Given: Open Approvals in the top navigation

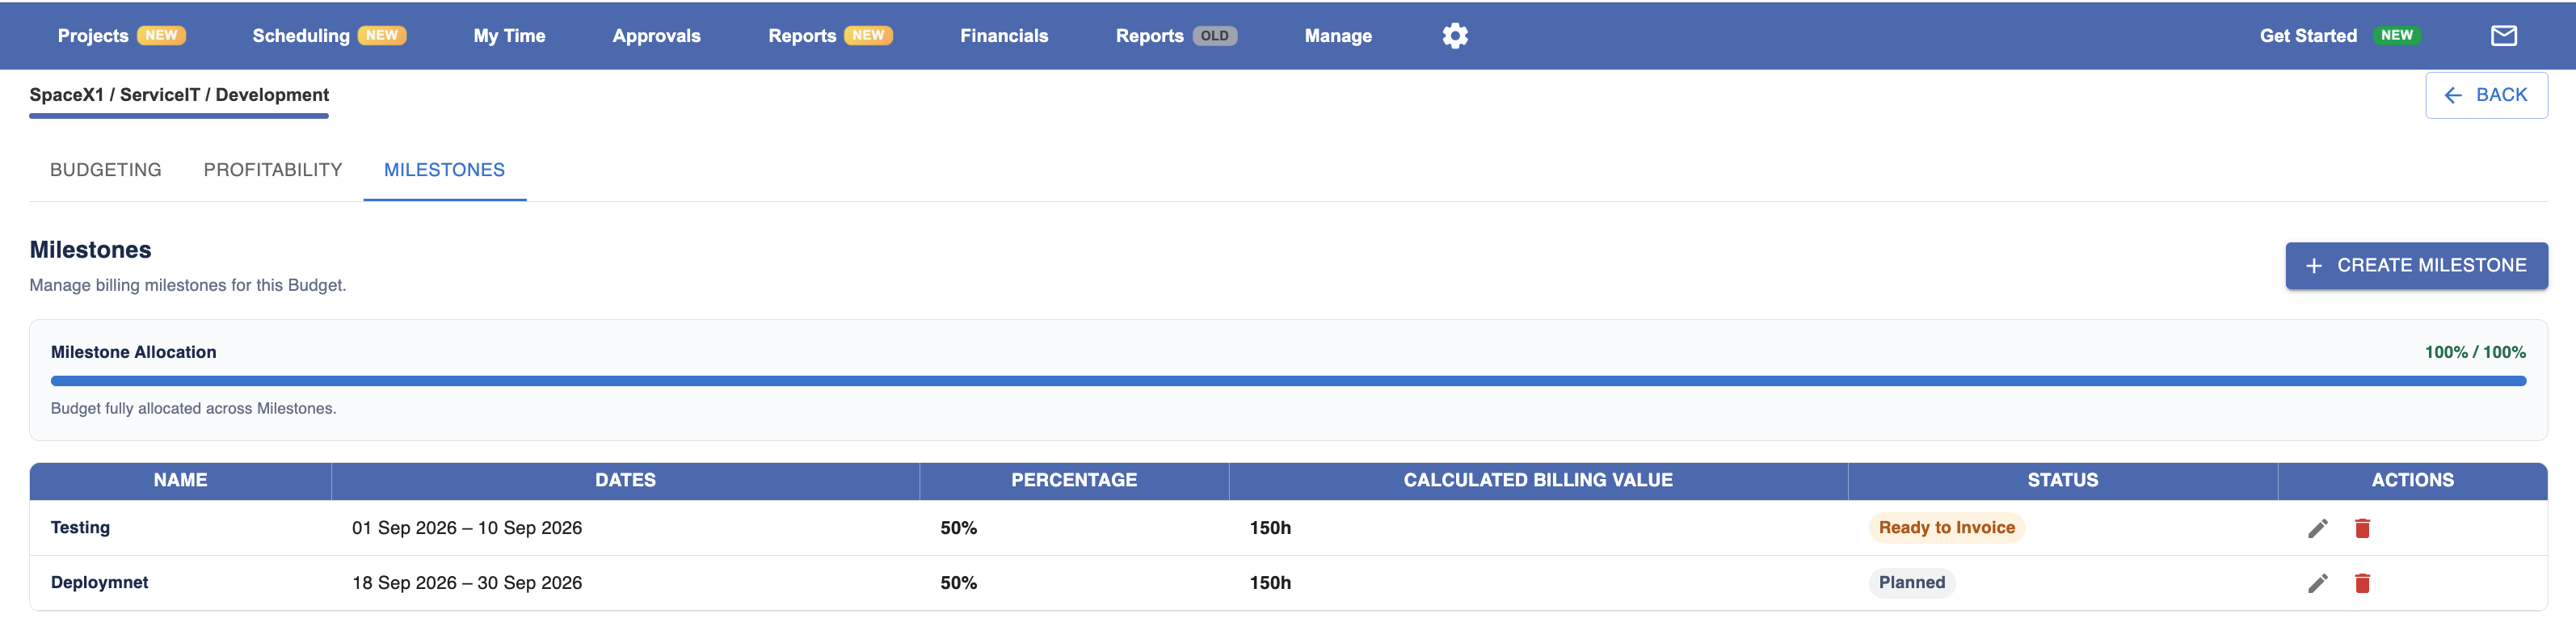Looking at the screenshot, I should (656, 36).
